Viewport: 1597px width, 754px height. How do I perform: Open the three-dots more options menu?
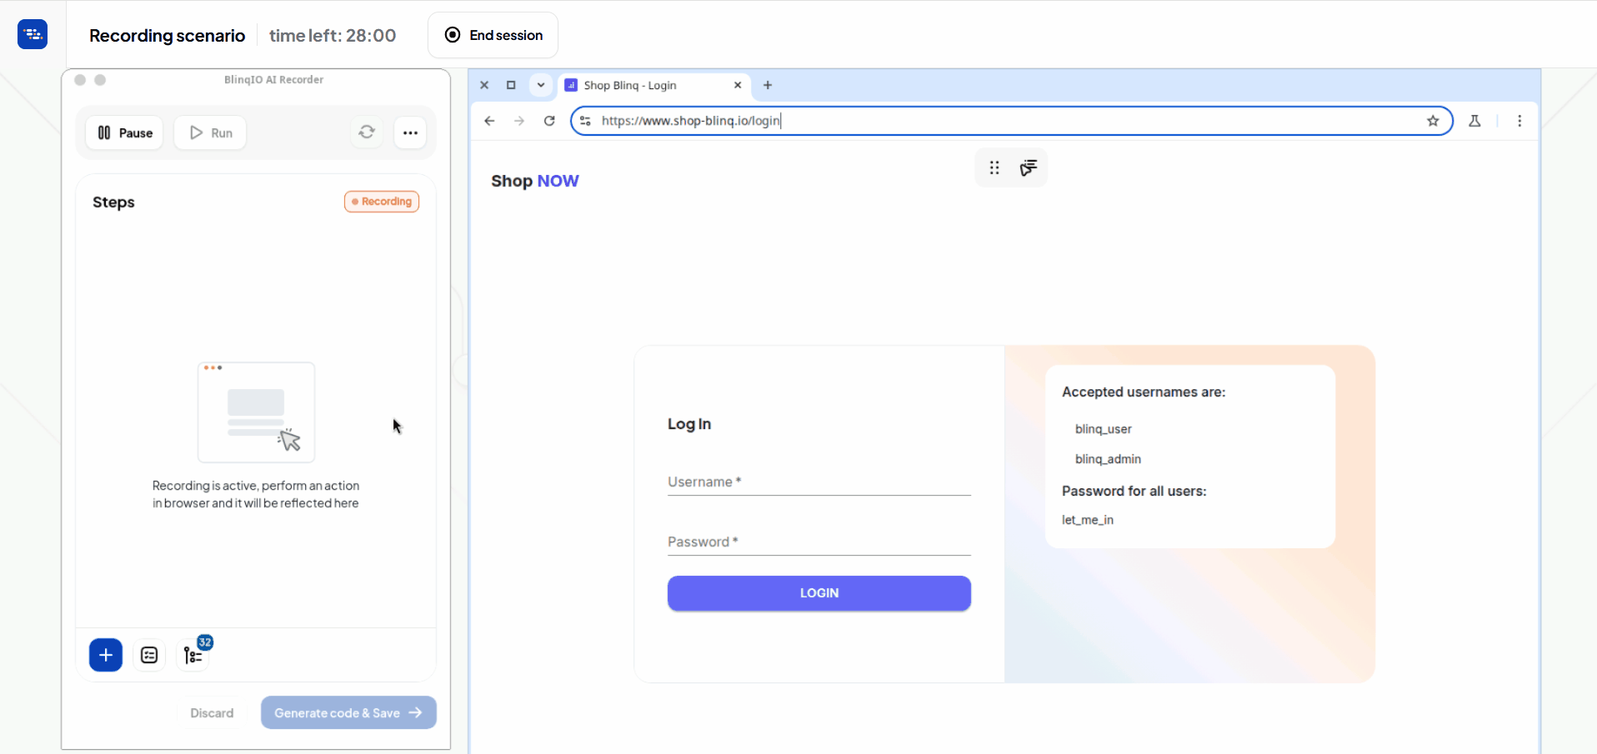point(410,132)
